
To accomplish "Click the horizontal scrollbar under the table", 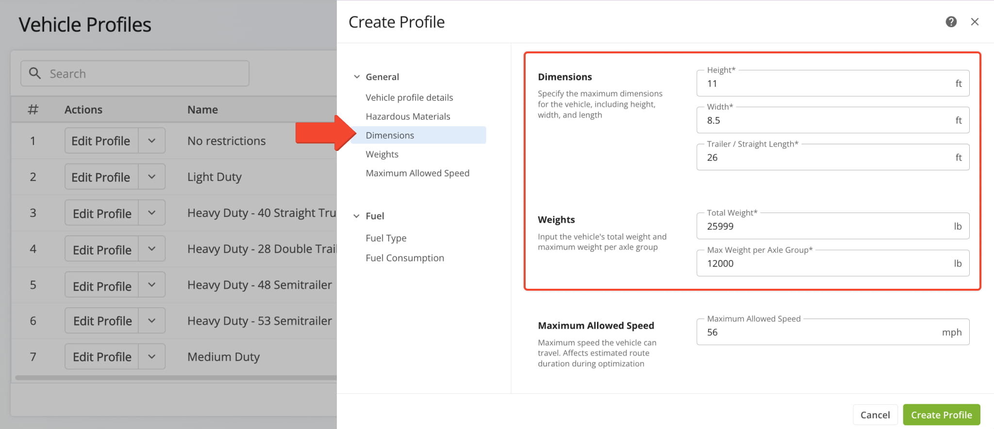I will click(176, 378).
